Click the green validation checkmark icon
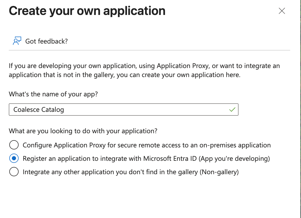Screen dimensions: 301x218 point(232,110)
